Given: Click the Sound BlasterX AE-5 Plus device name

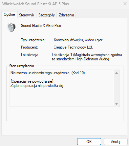Looking at the screenshot, I should tap(41, 26).
